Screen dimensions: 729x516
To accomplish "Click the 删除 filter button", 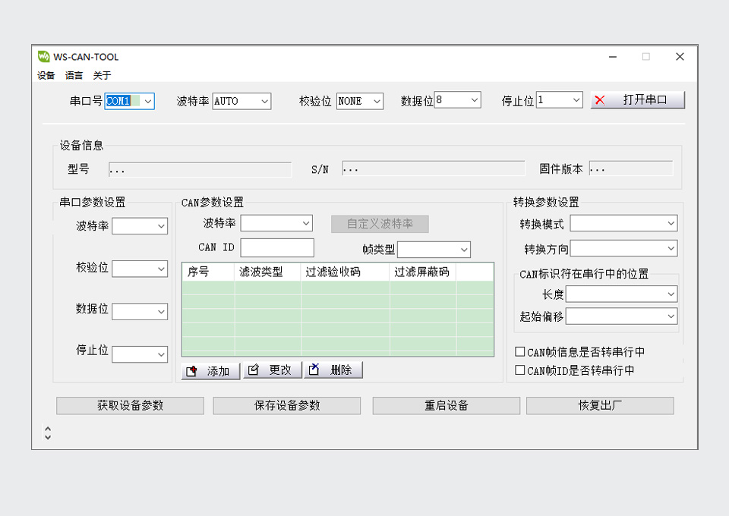I will (333, 370).
